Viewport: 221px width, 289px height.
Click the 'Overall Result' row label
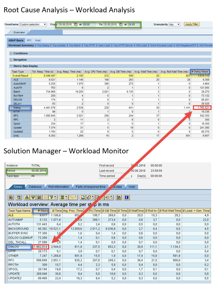tap(21, 76)
